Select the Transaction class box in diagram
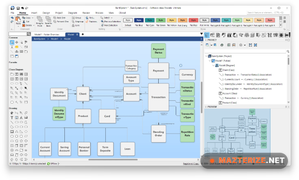The image size is (299, 180). click(158, 97)
